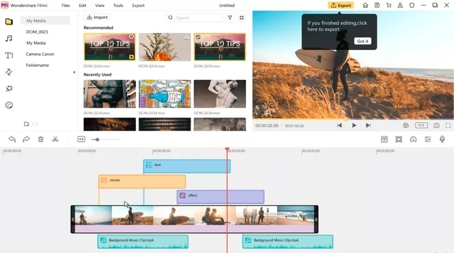Select the scissors split tool

(x=55, y=139)
